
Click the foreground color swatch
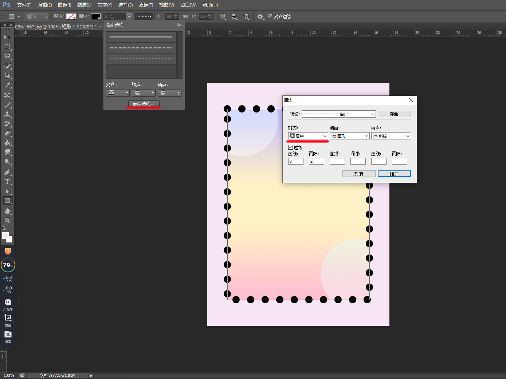click(x=5, y=236)
